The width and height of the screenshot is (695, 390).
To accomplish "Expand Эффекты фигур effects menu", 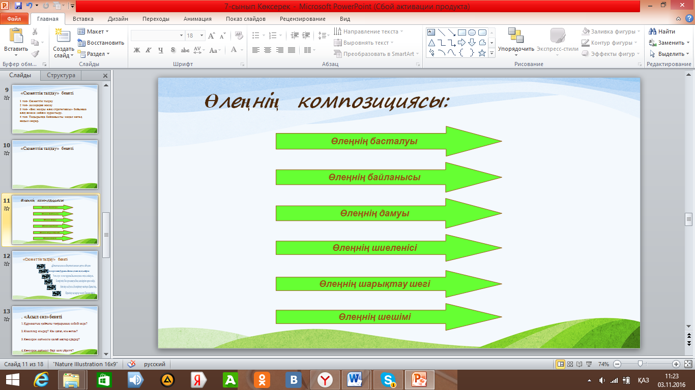I will point(611,54).
